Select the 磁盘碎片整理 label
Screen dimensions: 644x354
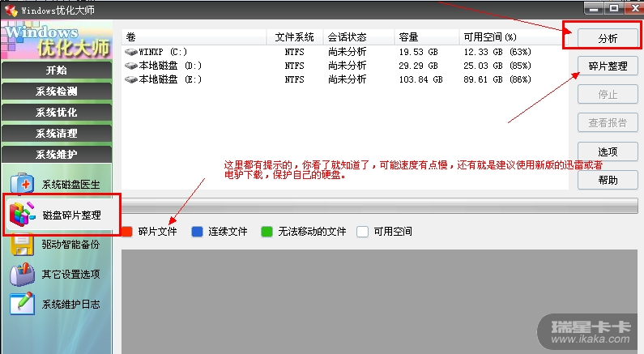(71, 215)
